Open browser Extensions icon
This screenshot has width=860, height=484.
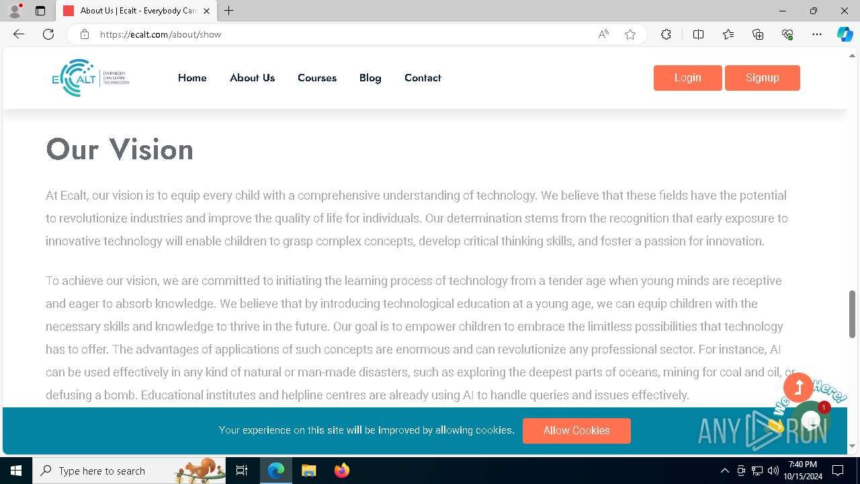click(666, 34)
